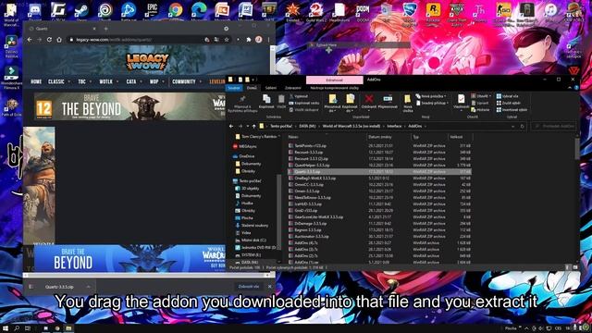The width and height of the screenshot is (592, 333).
Task: Open 'Move to' (Přesunout do) dropdown
Action: click(x=332, y=104)
